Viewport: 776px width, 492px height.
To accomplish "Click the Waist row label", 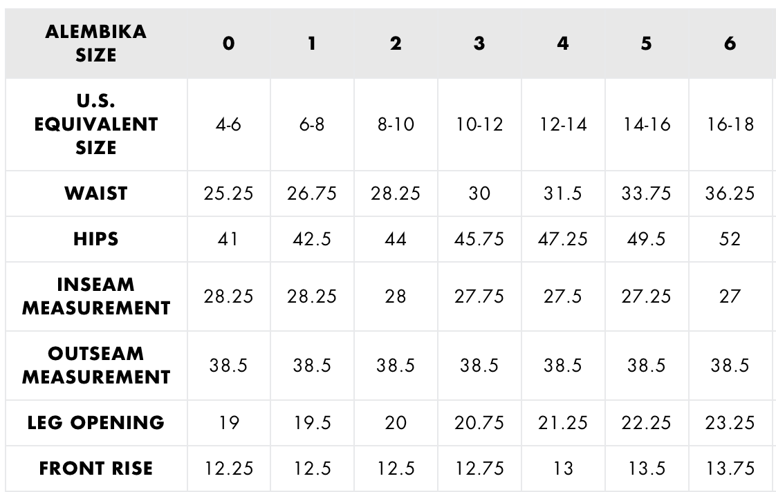I will (96, 193).
